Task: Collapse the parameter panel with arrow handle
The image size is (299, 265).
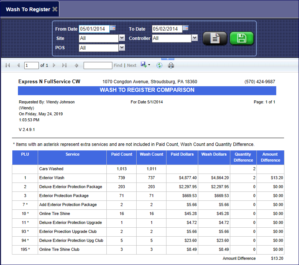Action: (168, 59)
